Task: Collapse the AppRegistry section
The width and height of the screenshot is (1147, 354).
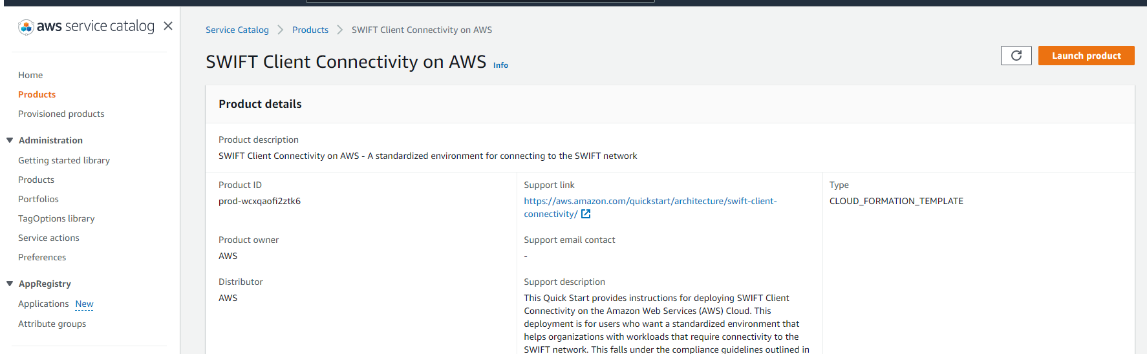Action: (x=10, y=284)
